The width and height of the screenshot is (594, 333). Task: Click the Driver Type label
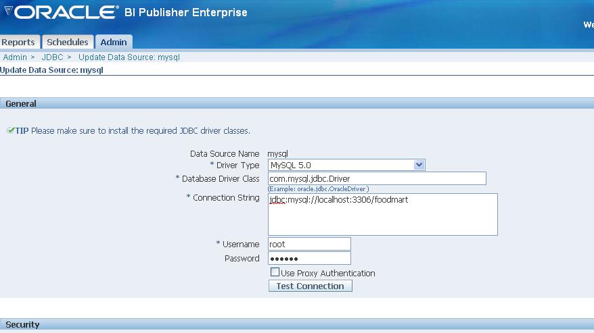(238, 165)
